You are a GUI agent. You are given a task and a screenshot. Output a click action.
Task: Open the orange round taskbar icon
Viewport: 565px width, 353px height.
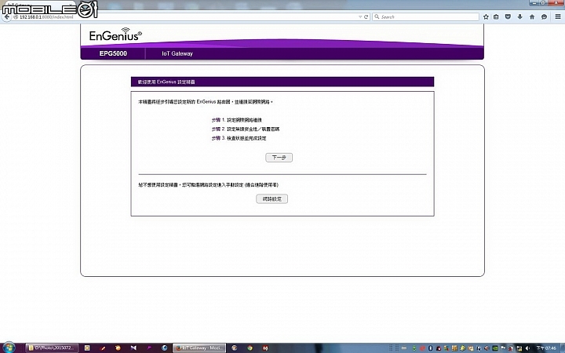(118, 348)
